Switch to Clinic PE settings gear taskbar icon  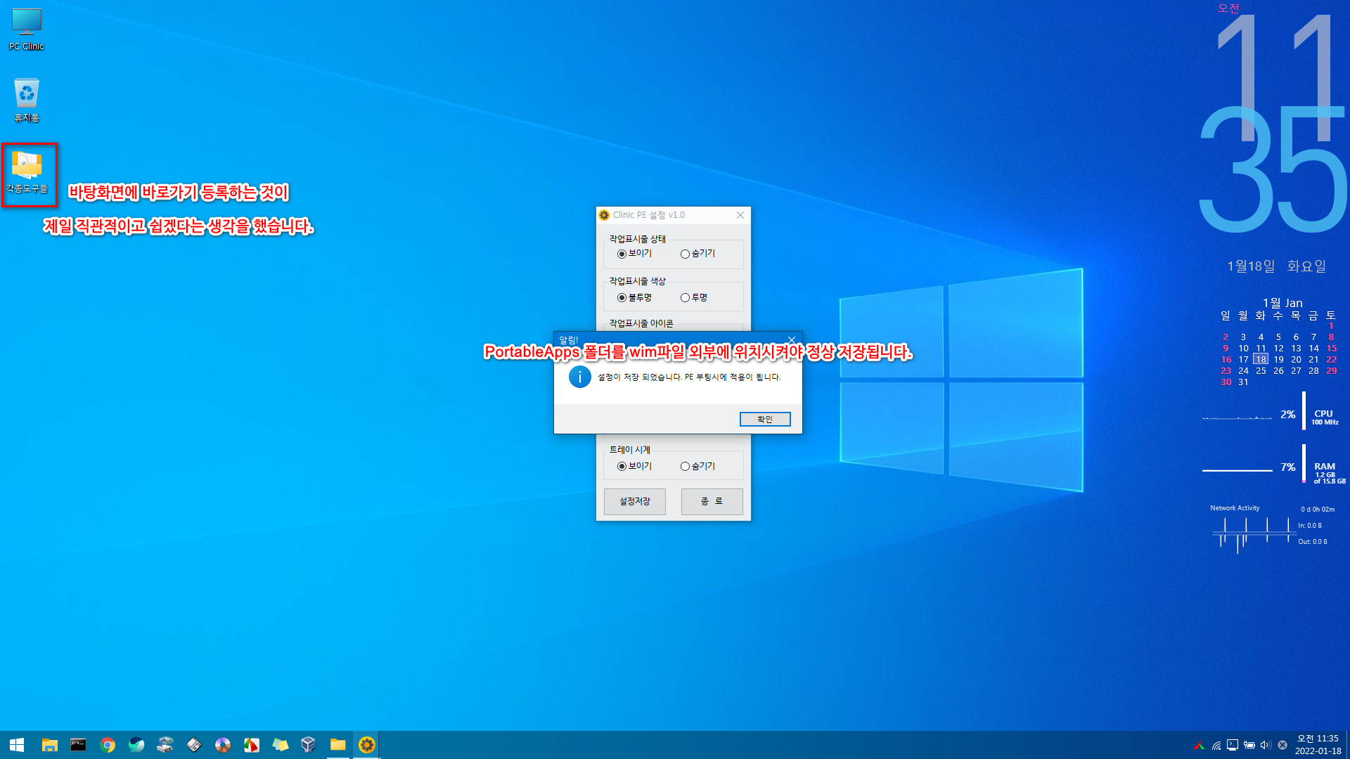pyautogui.click(x=367, y=745)
